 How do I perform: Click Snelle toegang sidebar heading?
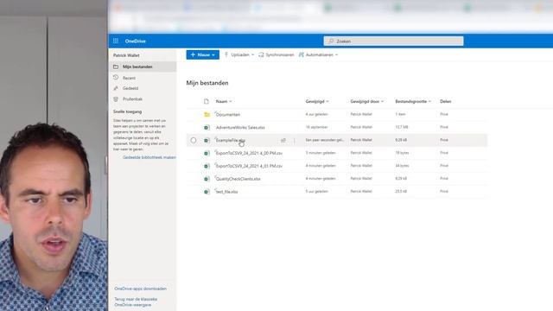(127, 111)
